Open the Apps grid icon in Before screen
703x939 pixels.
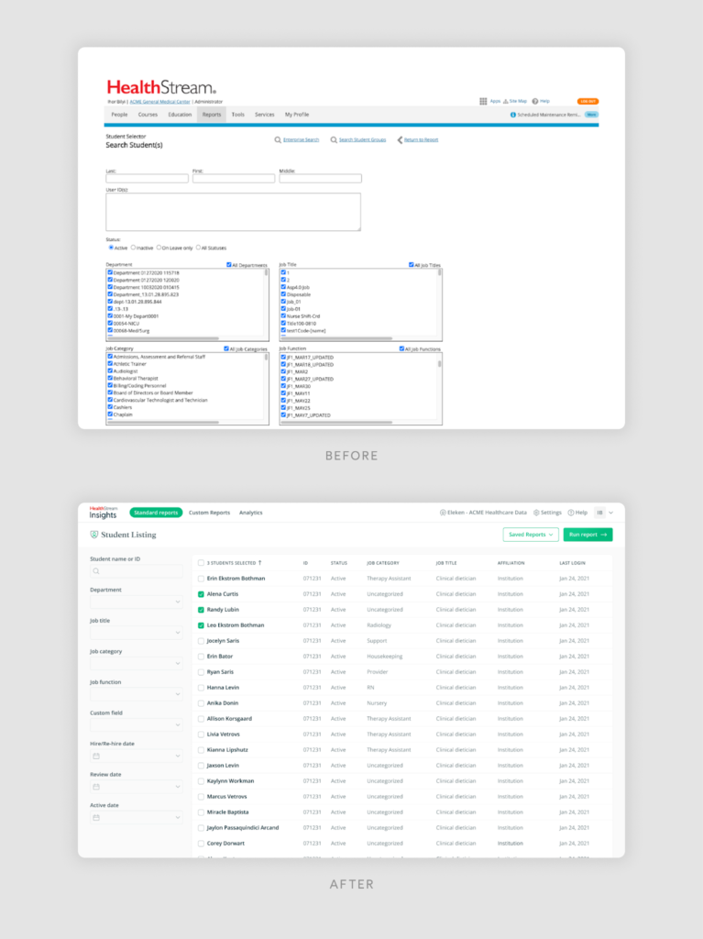(x=483, y=101)
